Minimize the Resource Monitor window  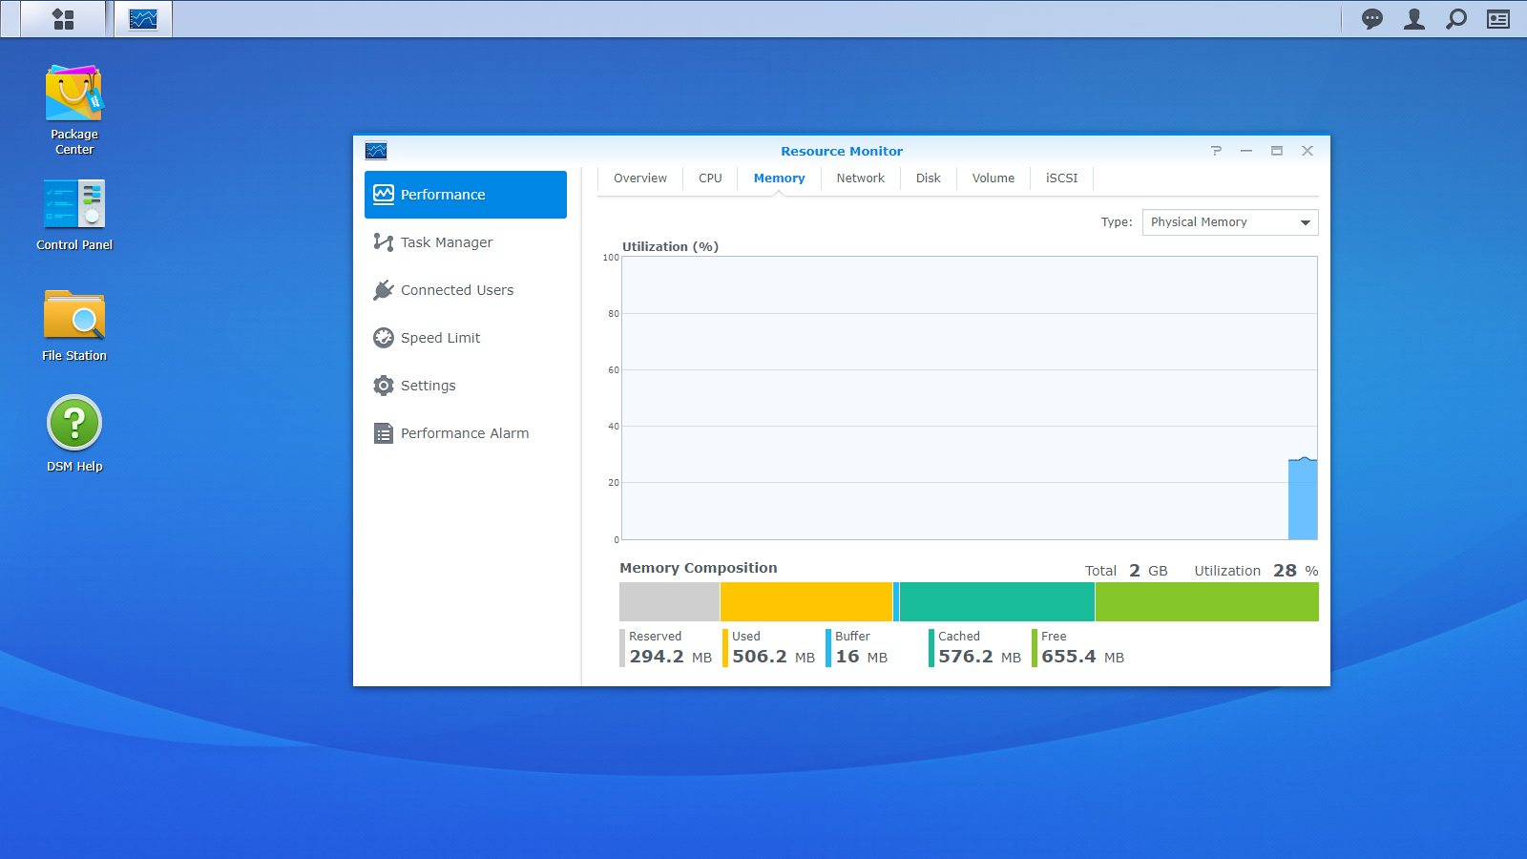[x=1246, y=151]
